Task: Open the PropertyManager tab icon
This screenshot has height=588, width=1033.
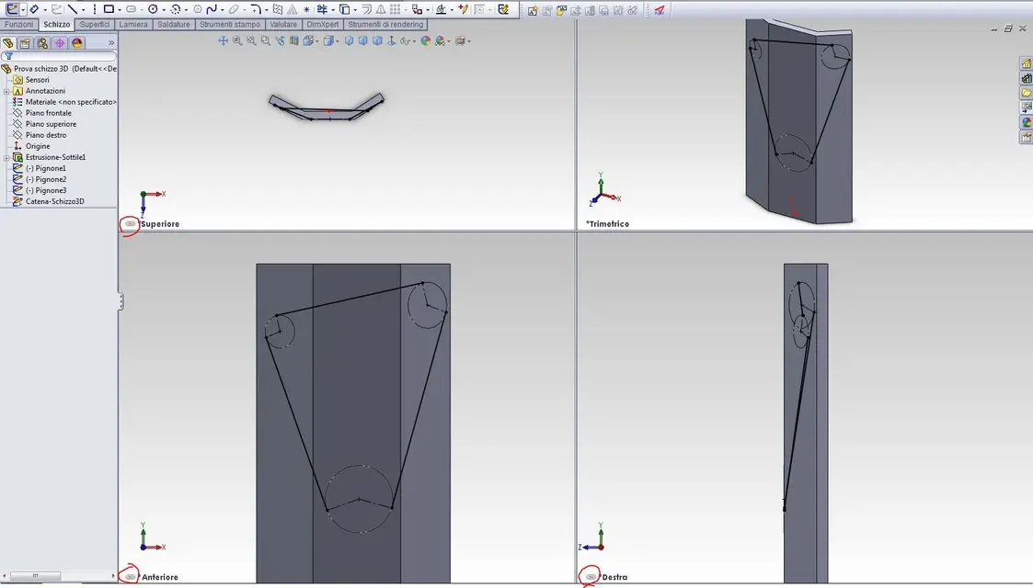Action: [x=25, y=43]
